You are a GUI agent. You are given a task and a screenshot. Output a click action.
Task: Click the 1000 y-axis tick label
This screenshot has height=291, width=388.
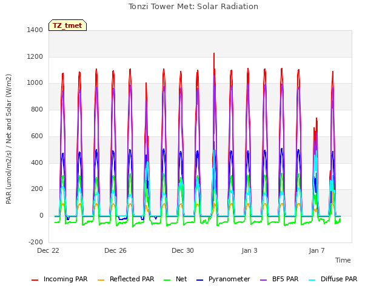[35, 83]
